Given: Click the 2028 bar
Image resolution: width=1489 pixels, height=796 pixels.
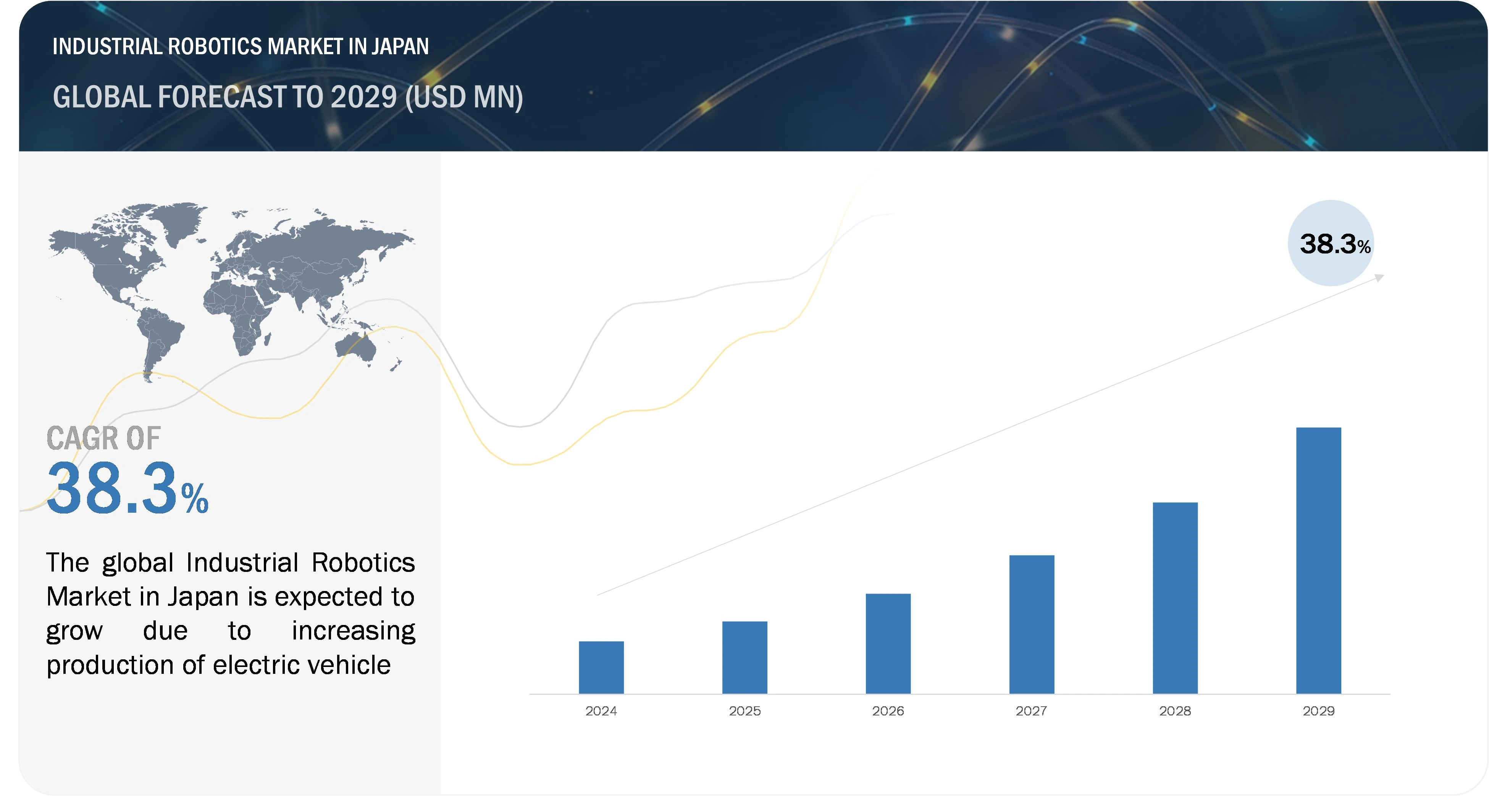Looking at the screenshot, I should [1175, 598].
